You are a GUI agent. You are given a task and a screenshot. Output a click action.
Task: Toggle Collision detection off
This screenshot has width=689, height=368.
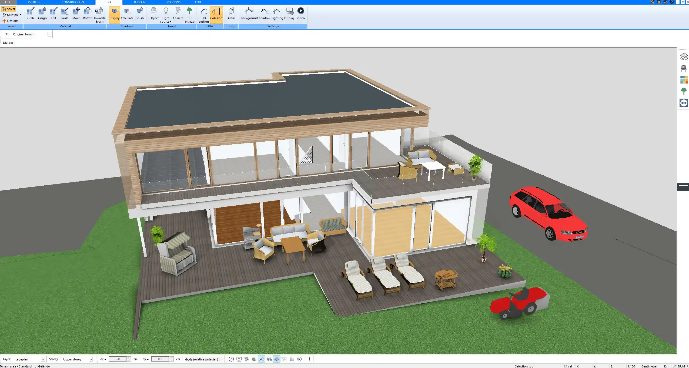(216, 15)
